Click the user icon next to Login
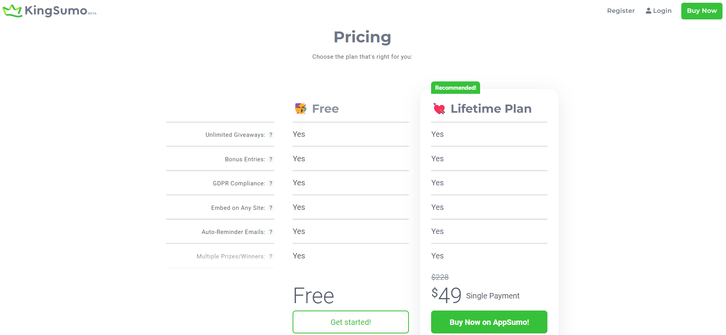Image resolution: width=726 pixels, height=335 pixels. click(648, 11)
